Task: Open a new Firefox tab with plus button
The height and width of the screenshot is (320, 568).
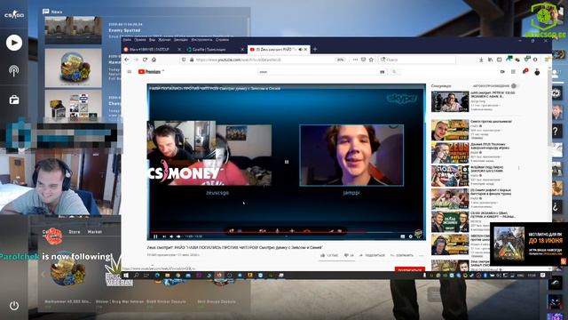Action: [x=315, y=50]
